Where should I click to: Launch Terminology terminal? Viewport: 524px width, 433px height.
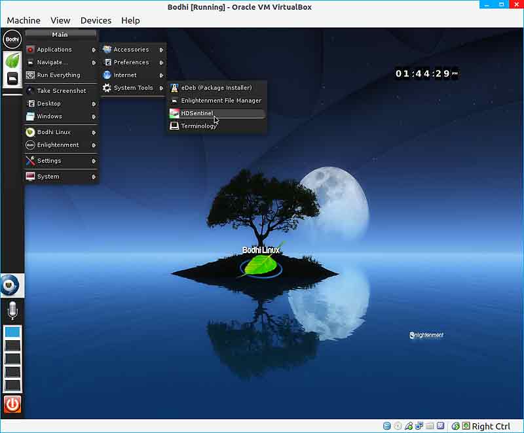tap(217, 126)
